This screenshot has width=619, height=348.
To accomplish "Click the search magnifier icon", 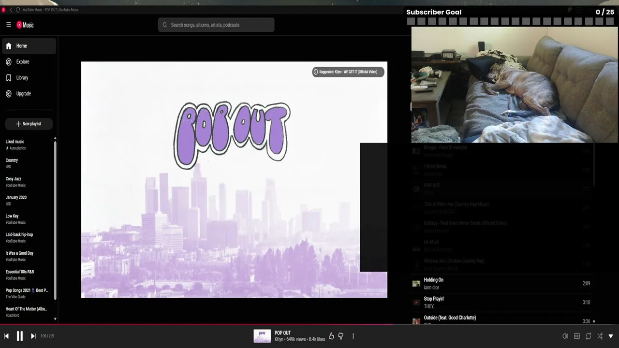I will tap(165, 25).
